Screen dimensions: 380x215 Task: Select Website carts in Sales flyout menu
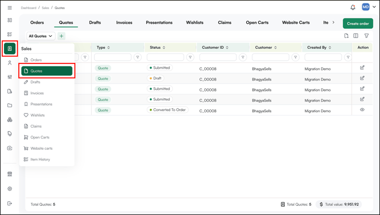[x=47, y=148]
